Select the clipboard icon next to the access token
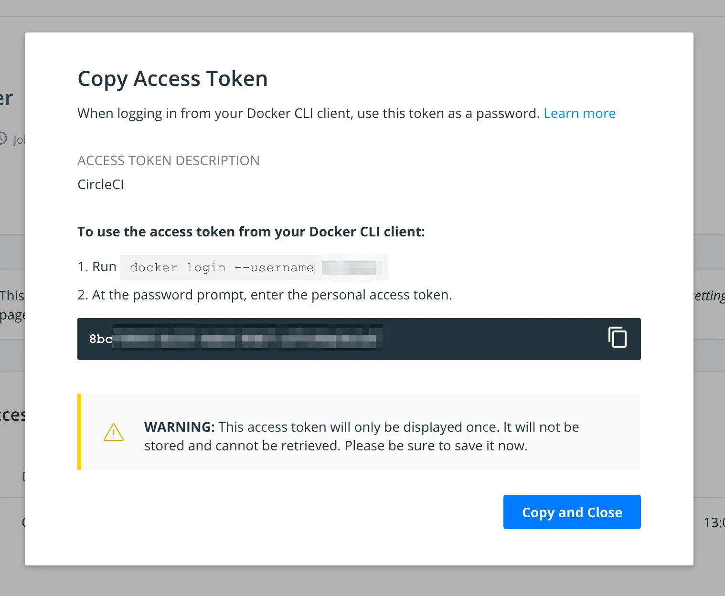Viewport: 725px width, 596px height. tap(618, 338)
